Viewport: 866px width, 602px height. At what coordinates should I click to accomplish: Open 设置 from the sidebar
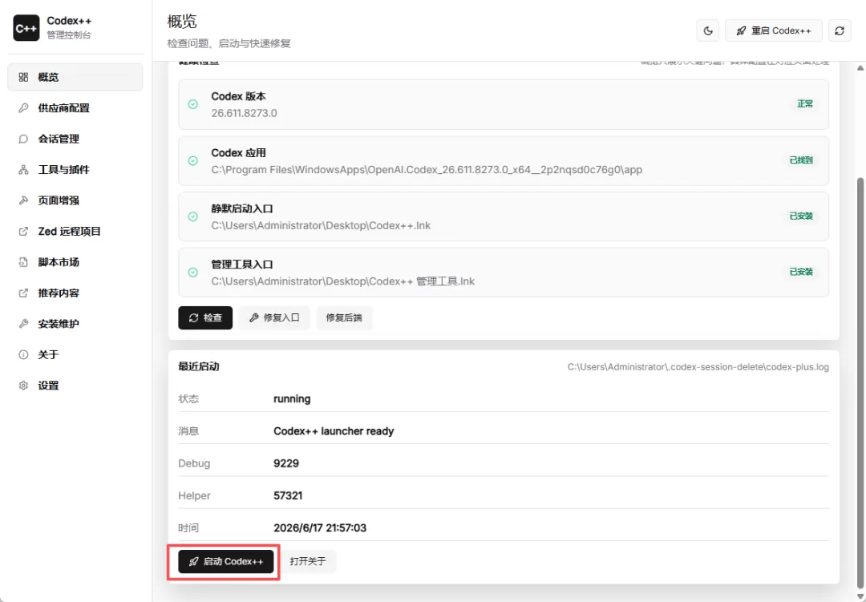(x=75, y=386)
